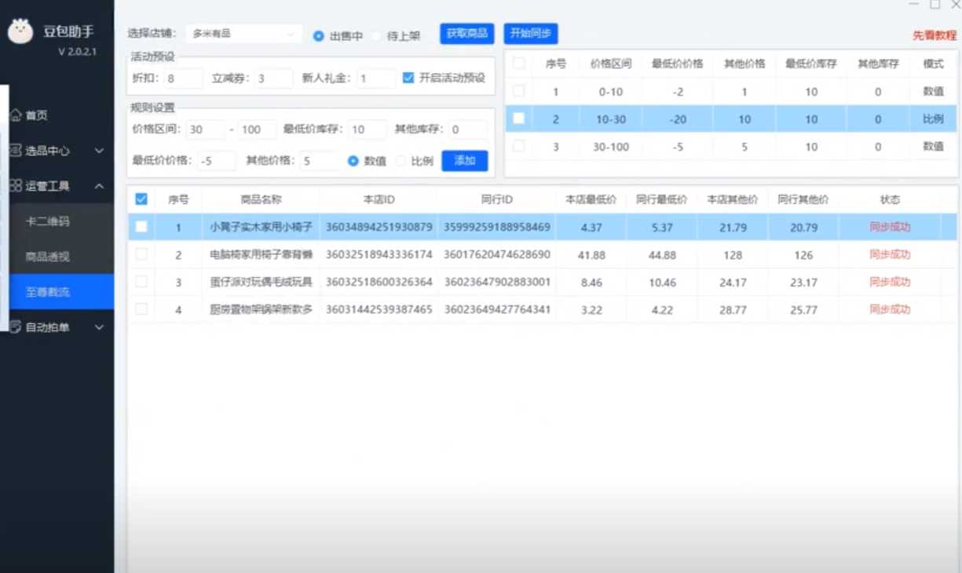This screenshot has height=573, width=962.
Task: Expand the 自动拍单 menu chevron
Action: [99, 327]
